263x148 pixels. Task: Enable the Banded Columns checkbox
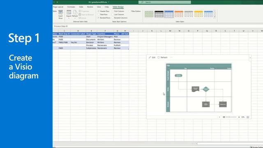(113, 18)
